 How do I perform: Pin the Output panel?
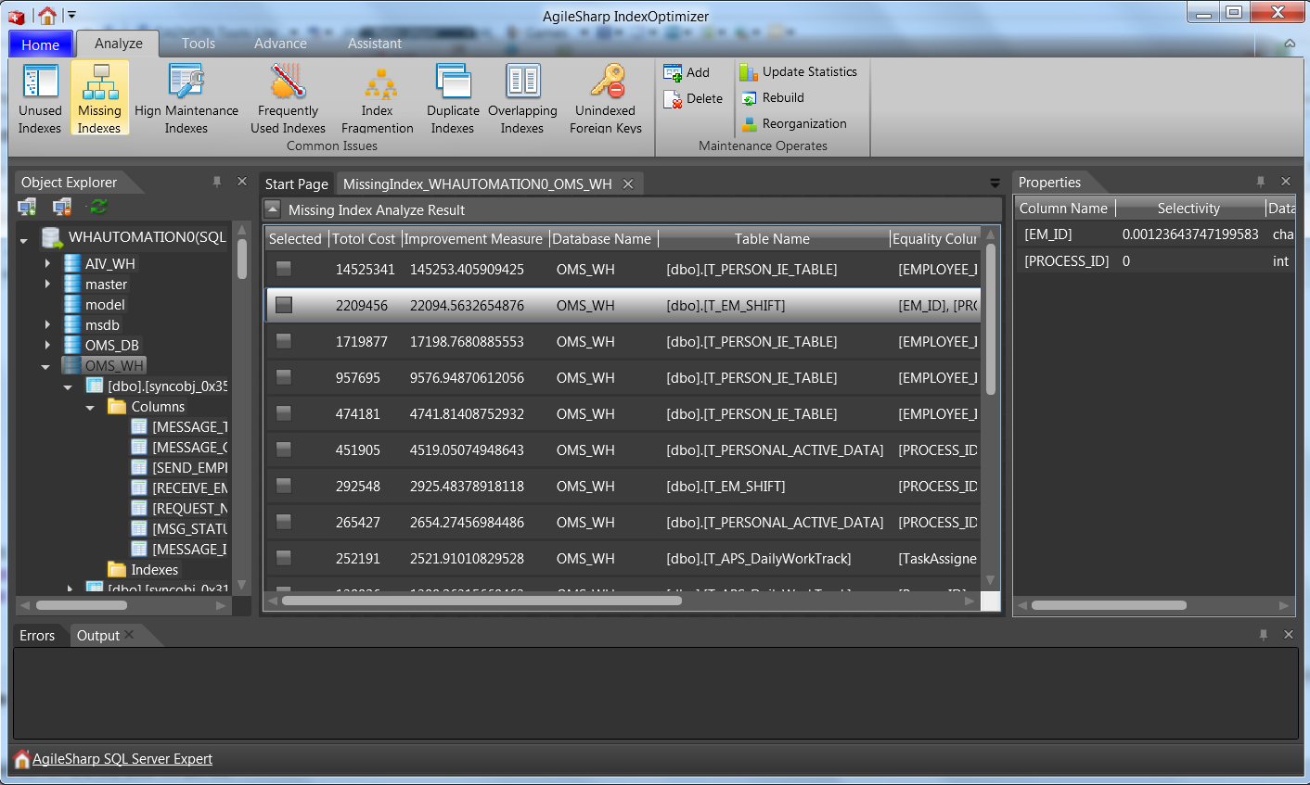coord(1264,635)
